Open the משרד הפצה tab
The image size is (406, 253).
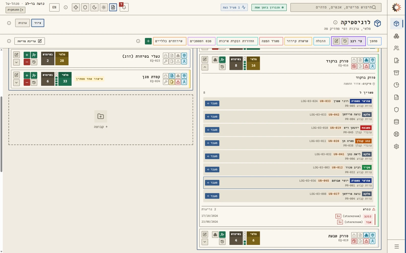271,41
